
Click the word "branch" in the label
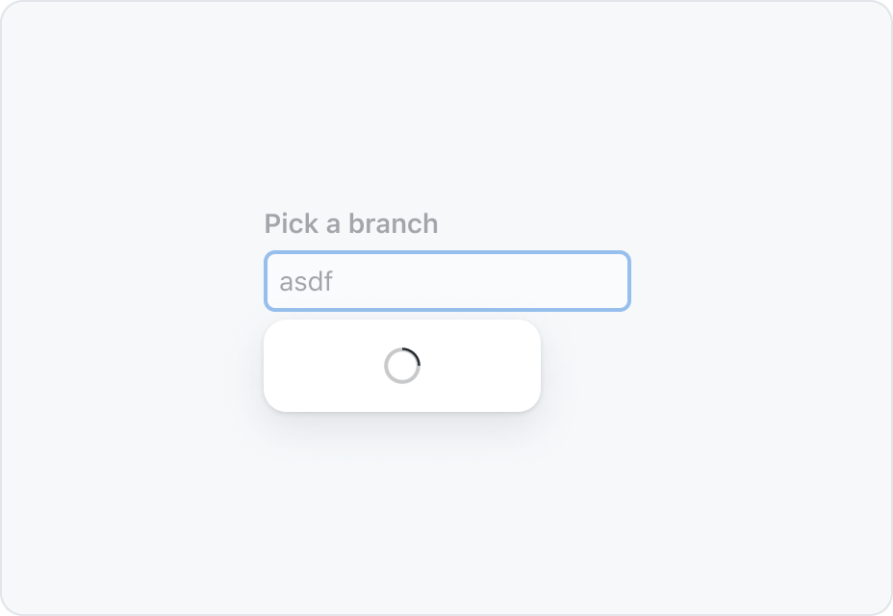(x=393, y=223)
